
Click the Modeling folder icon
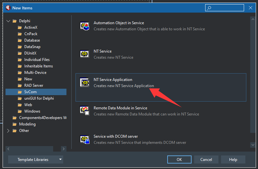click(15, 124)
